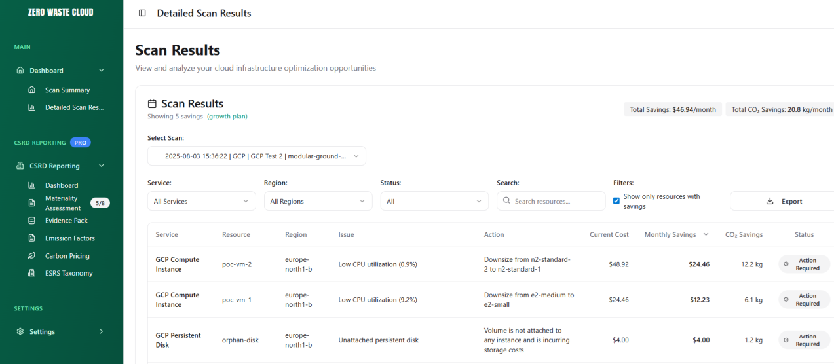Click the Zero Waste Cloud logo
Viewport: 834px width, 364px height.
[x=60, y=12]
